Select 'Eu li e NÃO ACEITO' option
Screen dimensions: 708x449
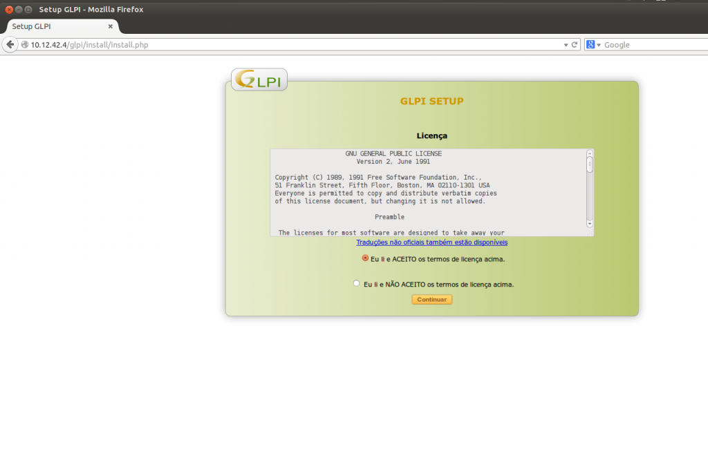[x=356, y=283]
